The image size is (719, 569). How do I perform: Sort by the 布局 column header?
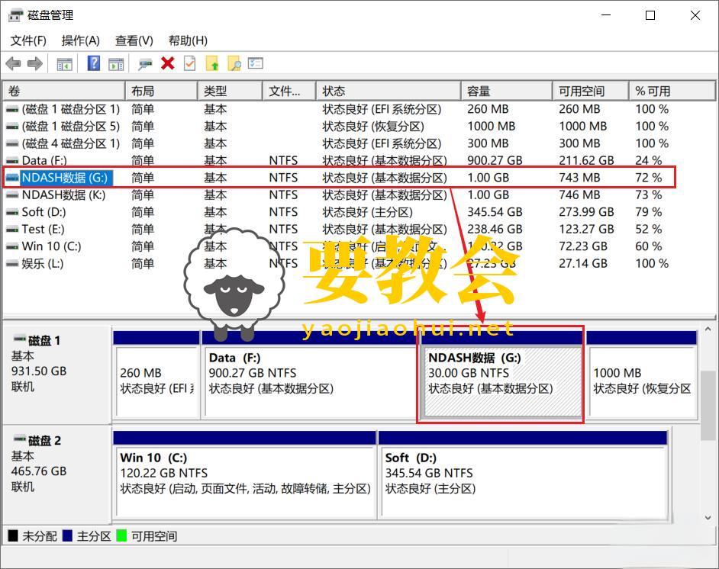point(161,92)
